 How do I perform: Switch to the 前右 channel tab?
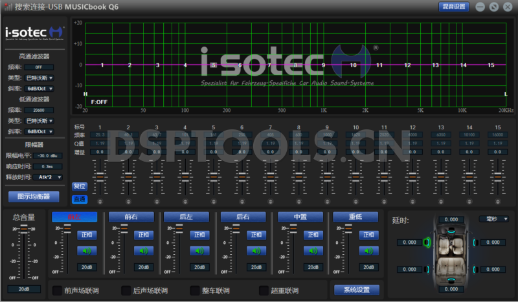pos(131,217)
